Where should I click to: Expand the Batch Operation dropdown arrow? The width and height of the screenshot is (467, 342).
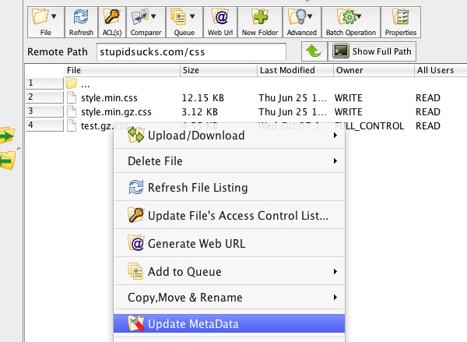(x=359, y=16)
